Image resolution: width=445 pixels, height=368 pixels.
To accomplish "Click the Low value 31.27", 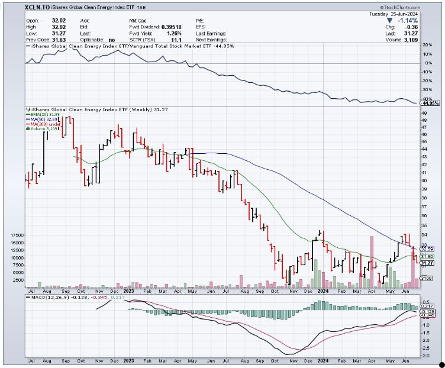I will (59, 34).
